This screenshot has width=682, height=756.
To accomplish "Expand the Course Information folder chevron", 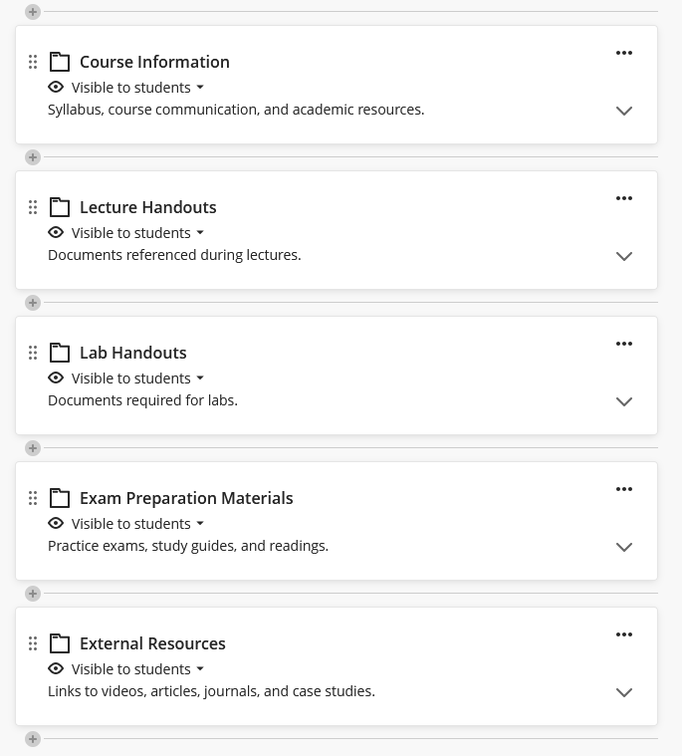I will 624,111.
